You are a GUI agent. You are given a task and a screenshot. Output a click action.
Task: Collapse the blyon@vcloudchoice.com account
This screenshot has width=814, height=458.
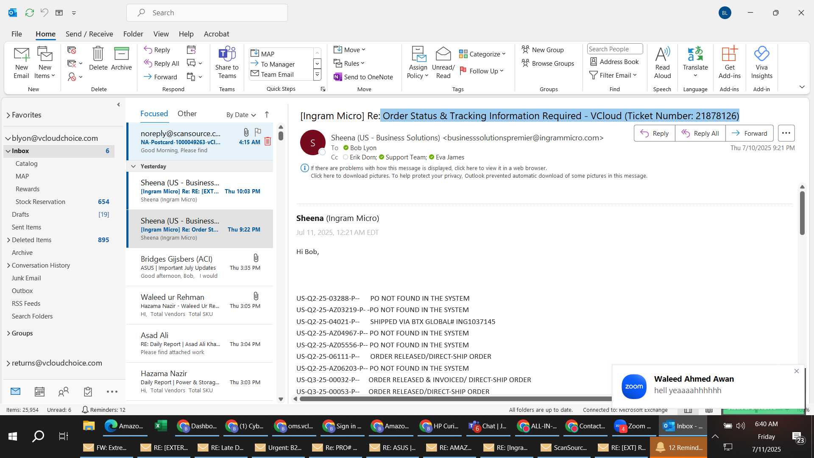[8, 138]
